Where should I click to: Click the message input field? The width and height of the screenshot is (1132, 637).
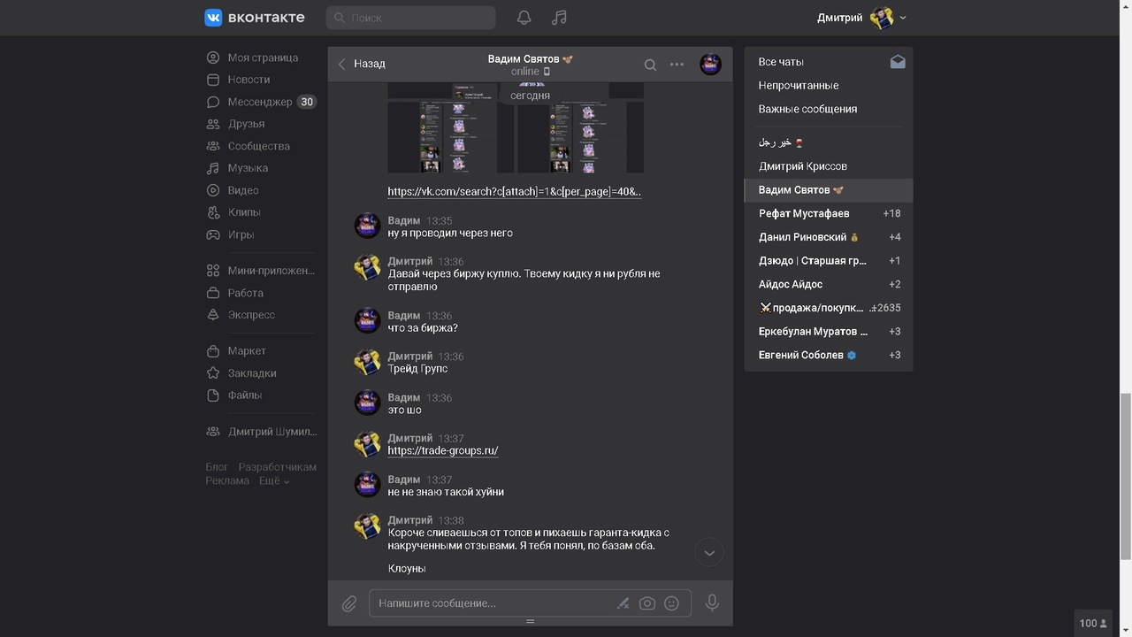point(491,603)
